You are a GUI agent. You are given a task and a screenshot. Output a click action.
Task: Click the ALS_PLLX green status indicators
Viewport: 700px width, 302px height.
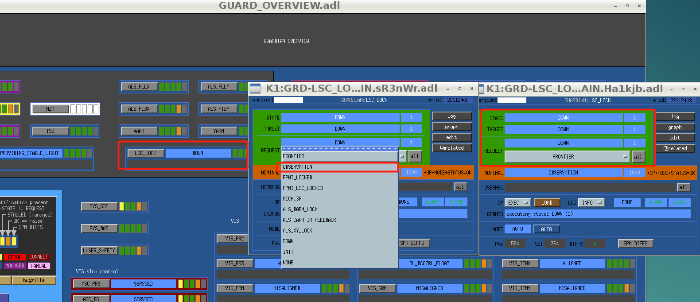tap(173, 87)
